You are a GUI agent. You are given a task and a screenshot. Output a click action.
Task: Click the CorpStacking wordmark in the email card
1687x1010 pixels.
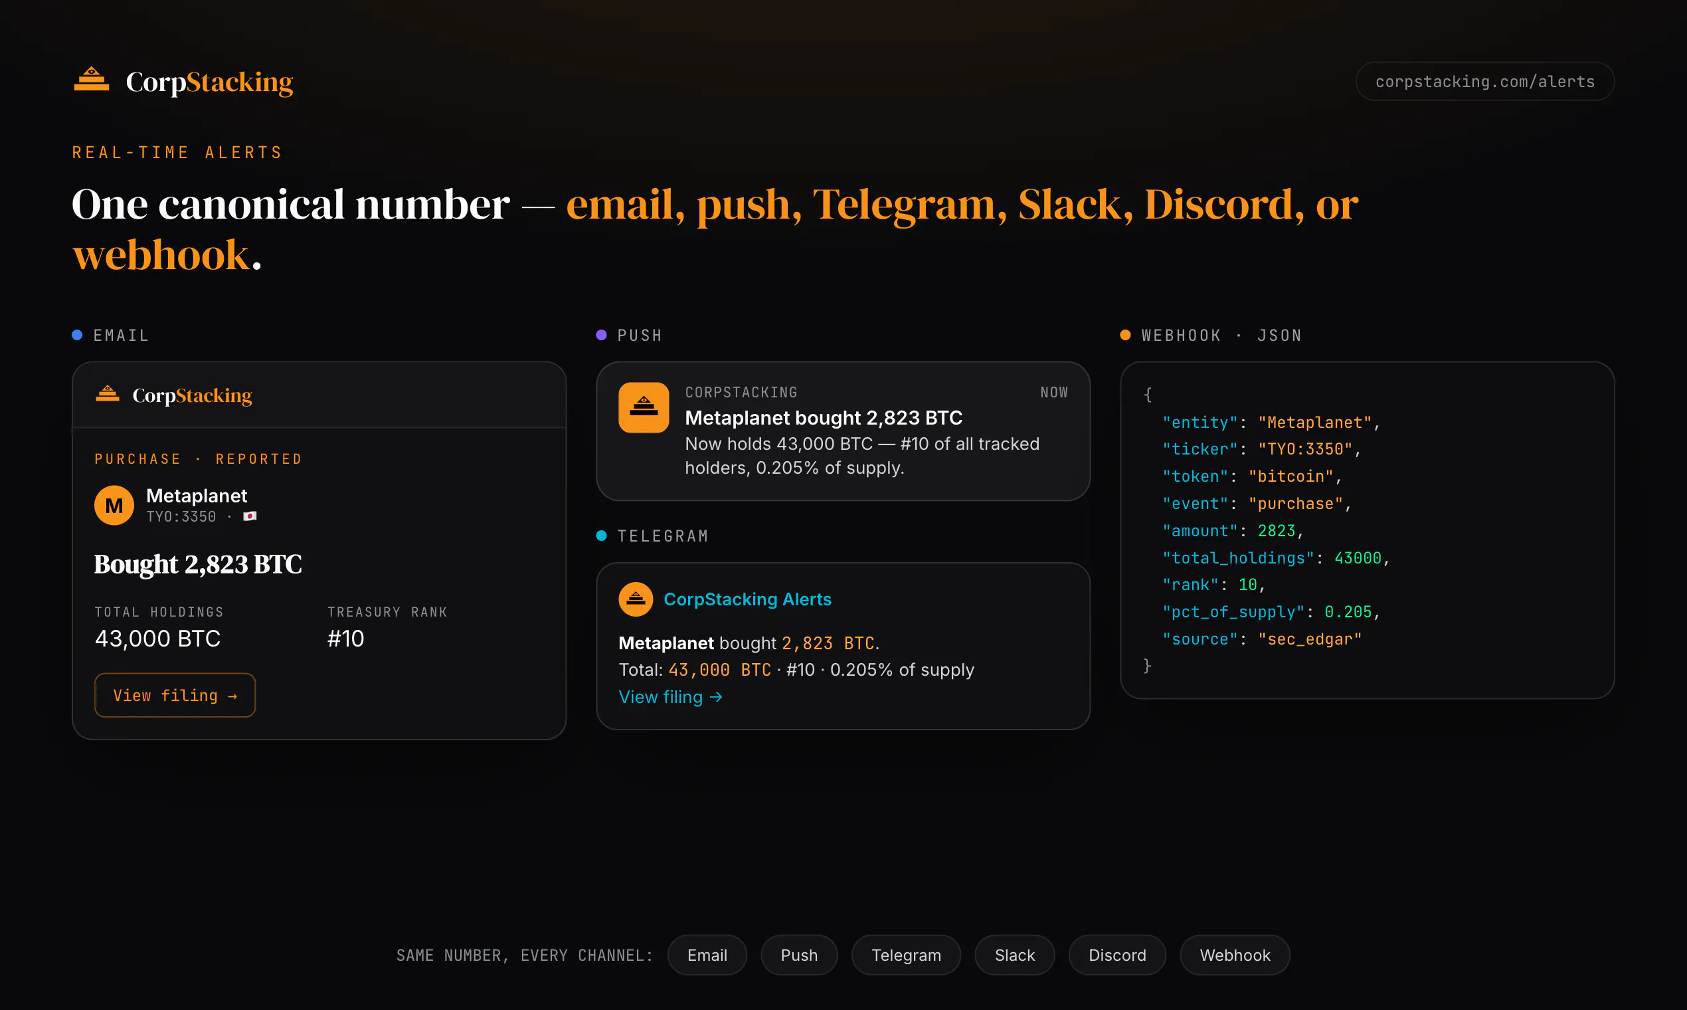(x=192, y=395)
